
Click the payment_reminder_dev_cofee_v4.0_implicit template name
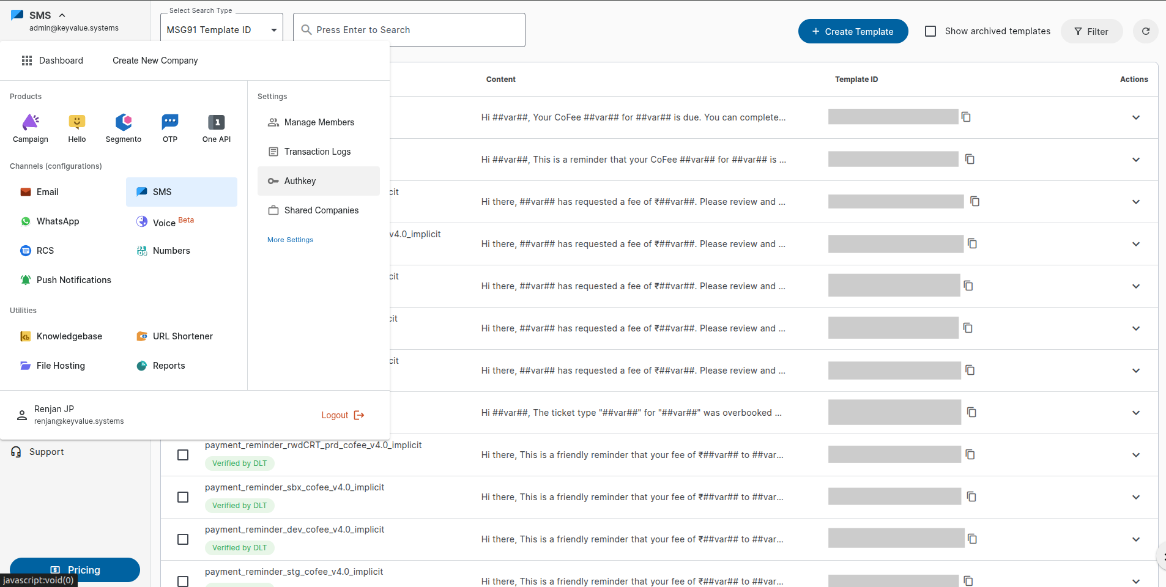(x=294, y=530)
